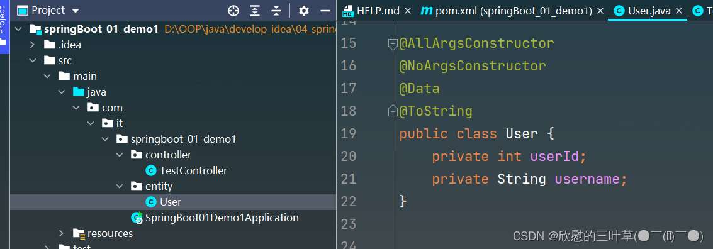
Task: Click the project path D:\OOP\java text
Action: click(x=250, y=30)
